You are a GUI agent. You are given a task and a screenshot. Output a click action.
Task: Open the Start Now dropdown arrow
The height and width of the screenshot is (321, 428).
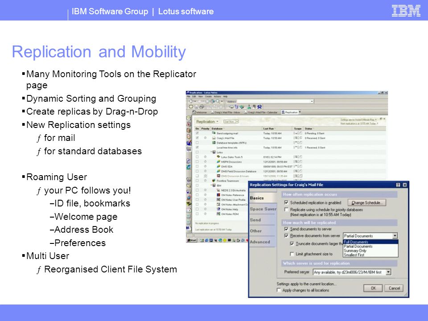237,122
